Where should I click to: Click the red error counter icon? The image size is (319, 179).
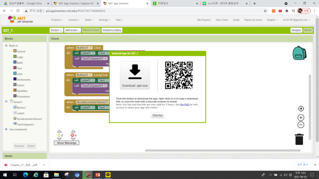click(73, 135)
